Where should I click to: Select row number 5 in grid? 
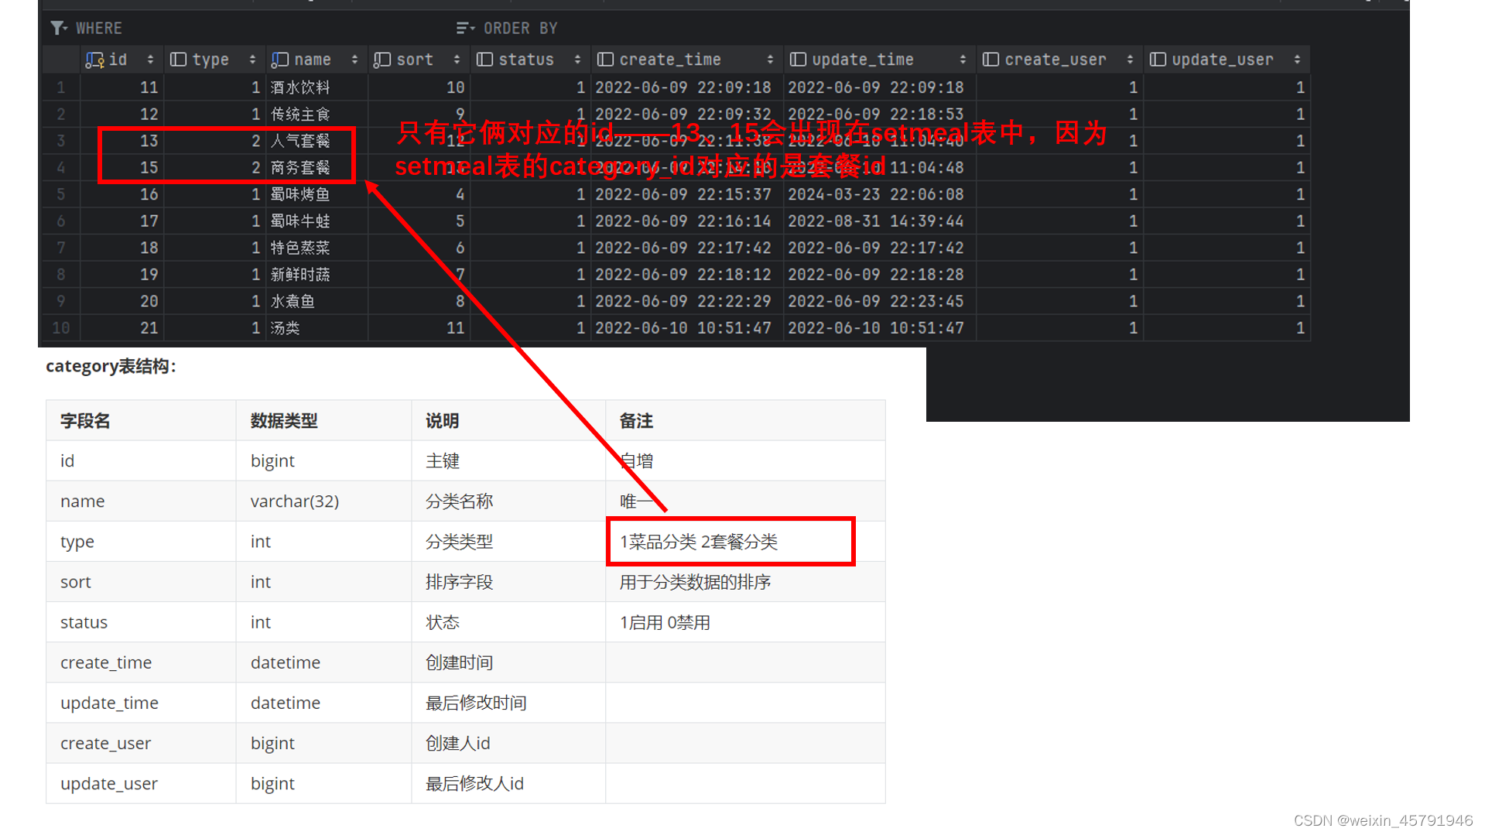60,194
